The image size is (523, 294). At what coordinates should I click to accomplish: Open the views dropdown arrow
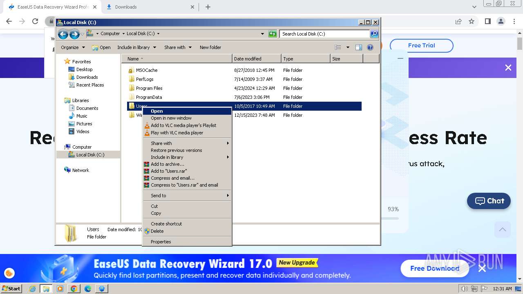coord(348,47)
